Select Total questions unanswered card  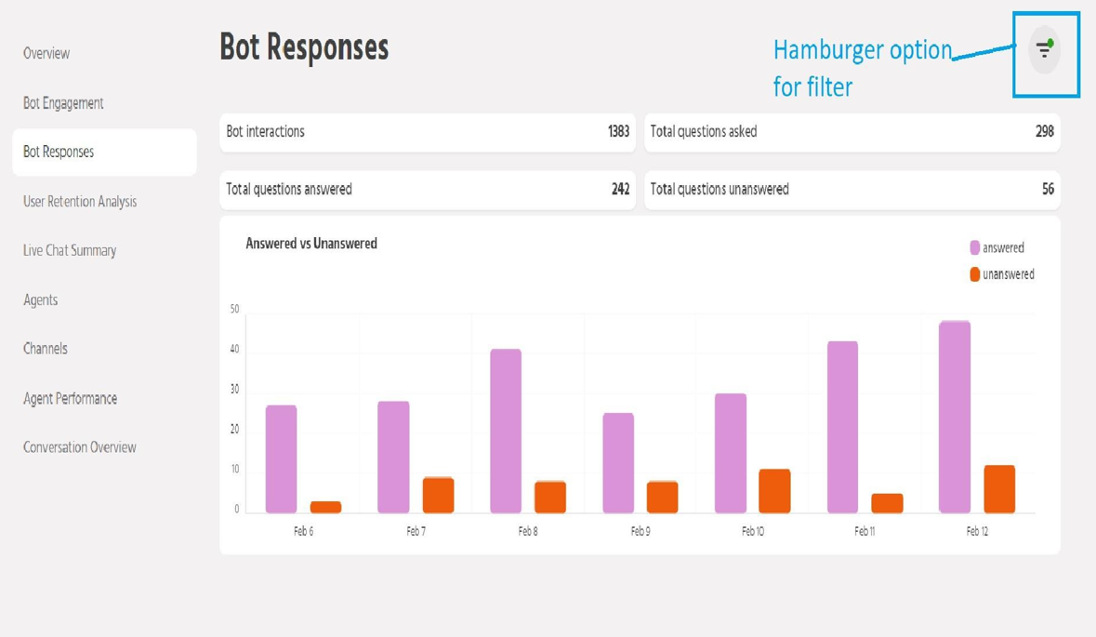coord(852,190)
